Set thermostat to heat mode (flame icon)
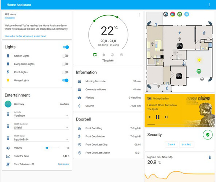Screen dimensions: 216x182 click(x=104, y=55)
